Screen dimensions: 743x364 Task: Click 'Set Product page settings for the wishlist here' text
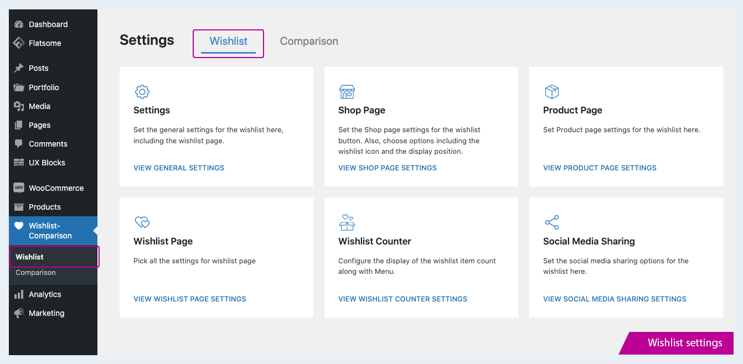tap(622, 130)
